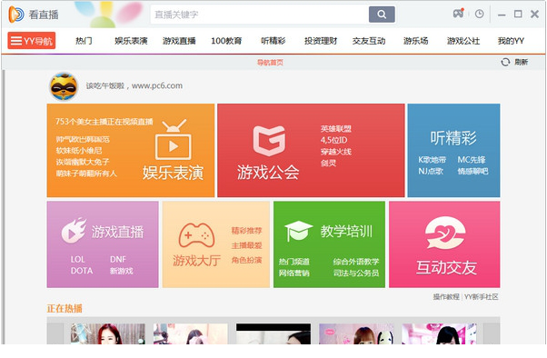The height and width of the screenshot is (358, 547).
Task: Open the YY新手社区 link
Action: 481,297
